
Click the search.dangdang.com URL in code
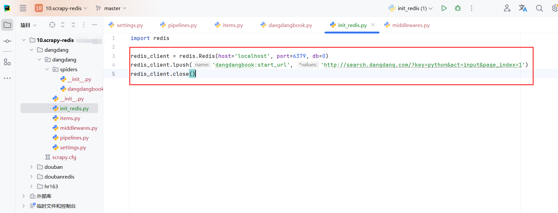click(x=423, y=65)
